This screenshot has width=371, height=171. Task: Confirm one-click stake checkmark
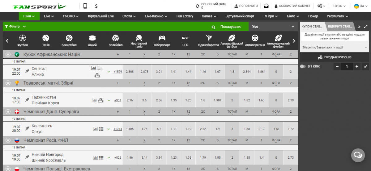(365, 66)
